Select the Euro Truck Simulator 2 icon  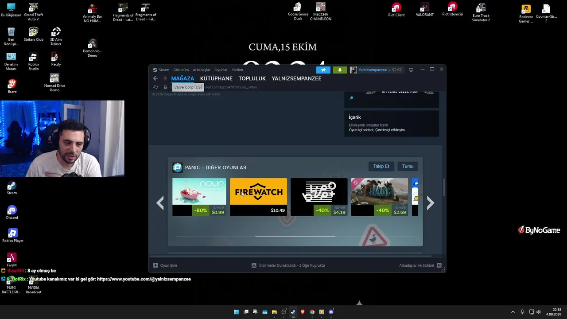click(x=481, y=12)
